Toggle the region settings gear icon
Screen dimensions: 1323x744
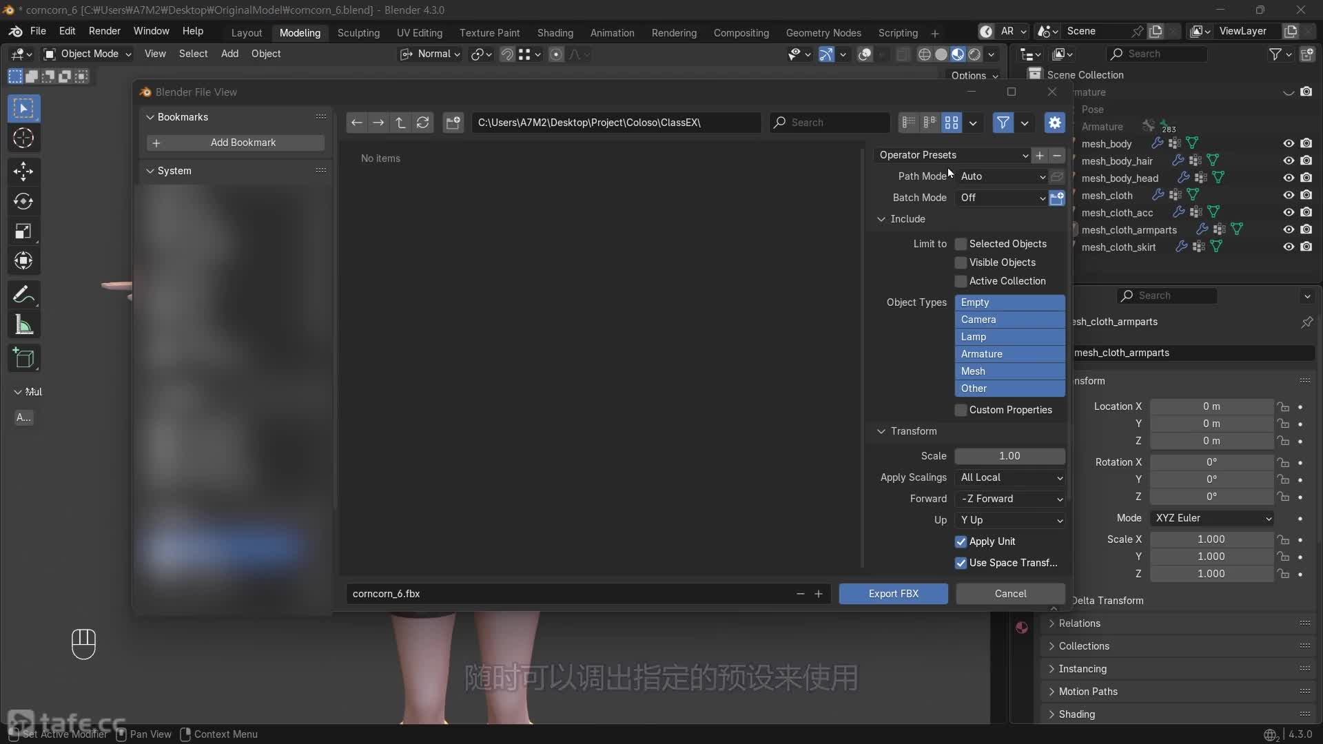[x=1054, y=123]
